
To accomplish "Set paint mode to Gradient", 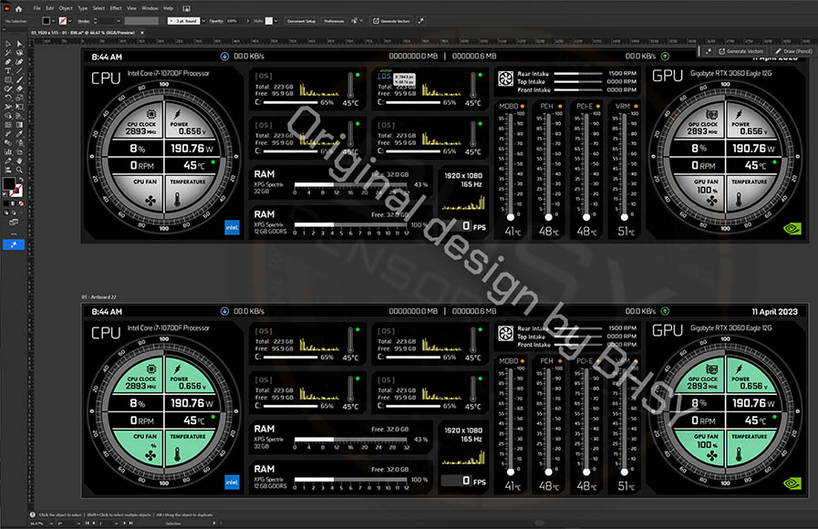I will coord(13,203).
